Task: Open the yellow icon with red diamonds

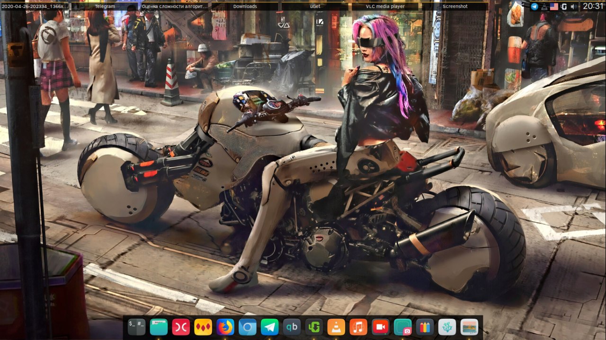Action: pyautogui.click(x=203, y=327)
